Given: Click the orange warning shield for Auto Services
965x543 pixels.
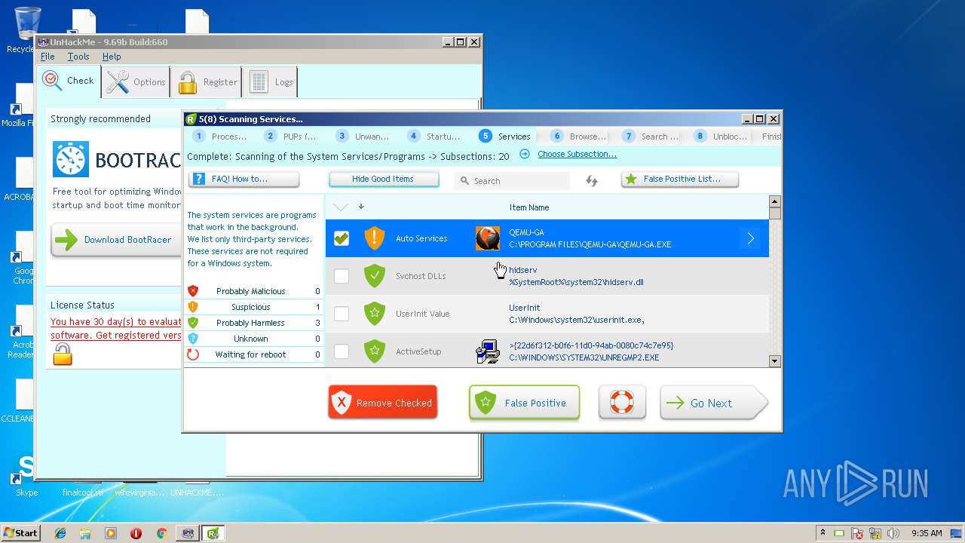Looking at the screenshot, I should (375, 238).
